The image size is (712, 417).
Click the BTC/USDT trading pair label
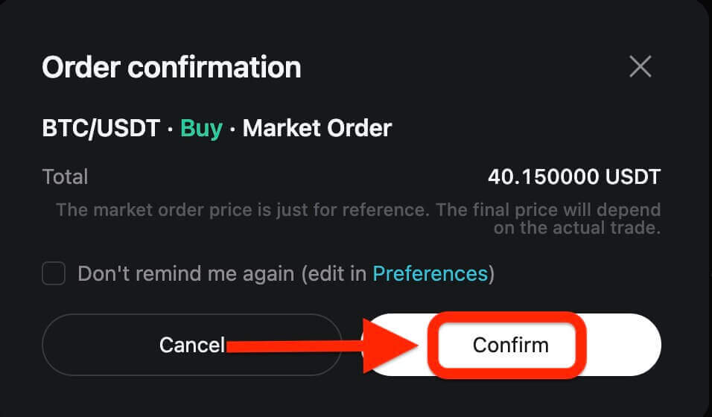click(101, 128)
